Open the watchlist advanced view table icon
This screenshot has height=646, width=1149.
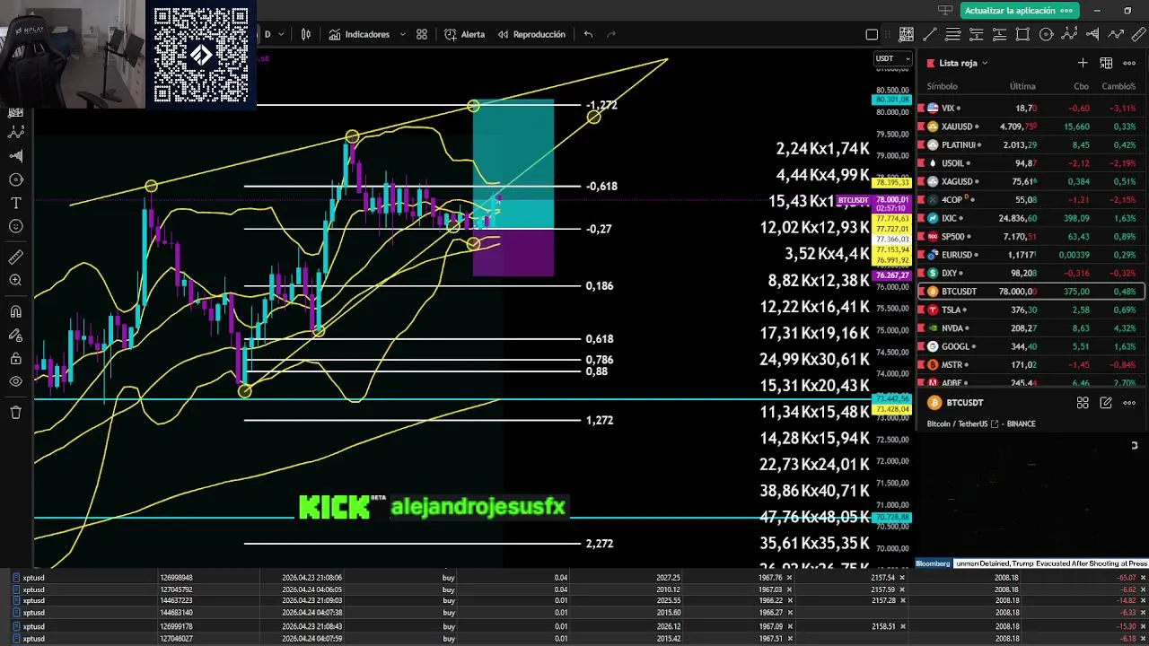coord(1106,63)
